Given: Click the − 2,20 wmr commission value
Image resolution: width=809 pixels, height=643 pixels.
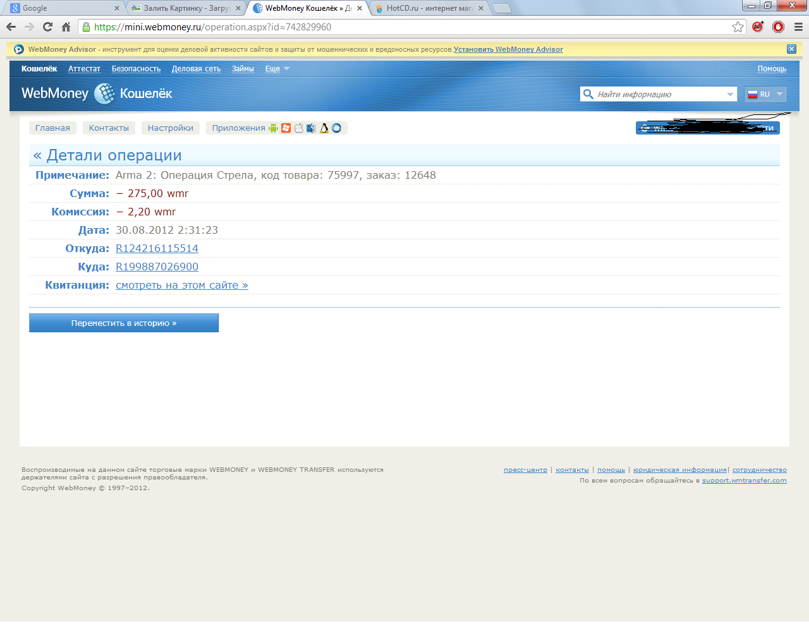Looking at the screenshot, I should click(146, 212).
